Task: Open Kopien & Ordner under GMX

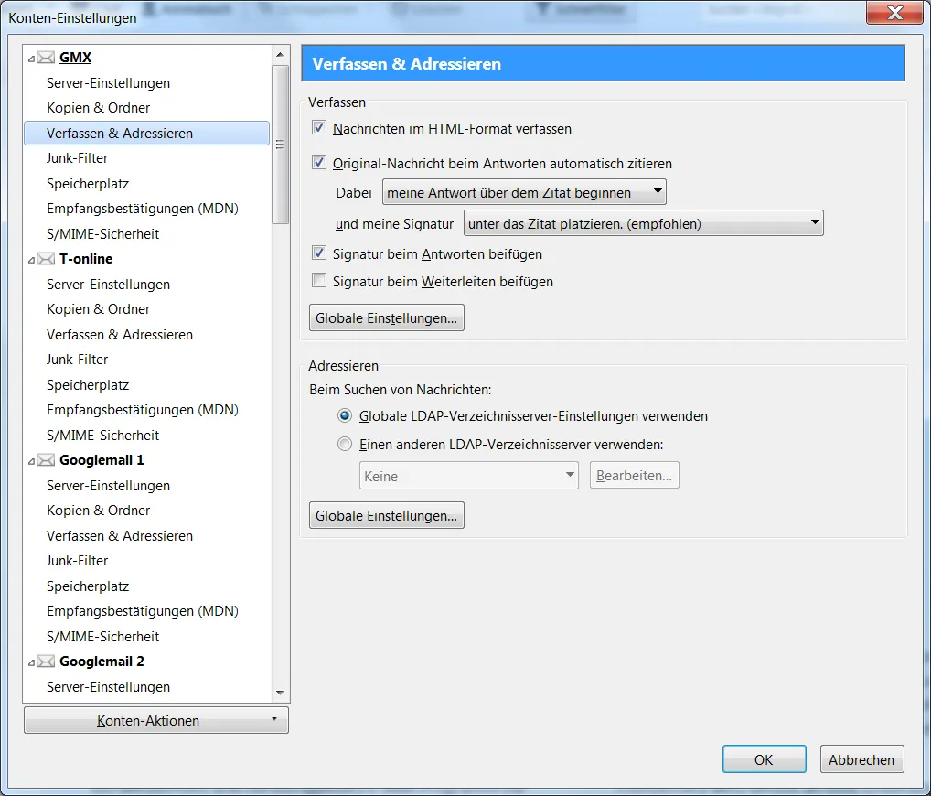Action: pos(99,108)
